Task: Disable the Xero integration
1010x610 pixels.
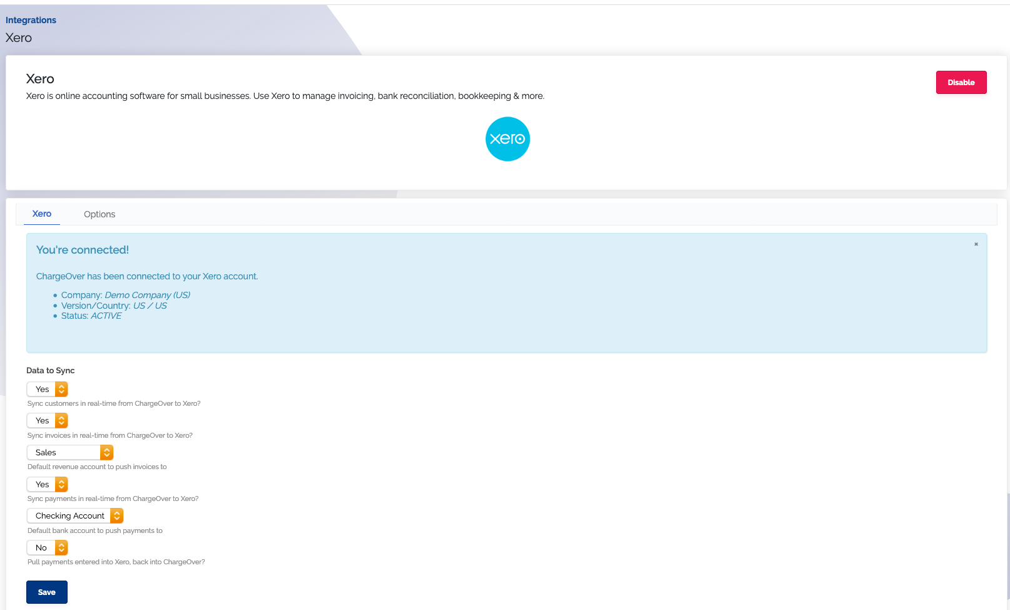Action: pos(961,83)
